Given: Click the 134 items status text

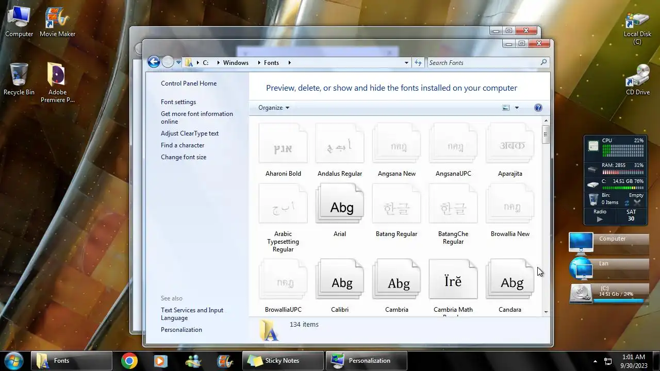Looking at the screenshot, I should point(304,325).
